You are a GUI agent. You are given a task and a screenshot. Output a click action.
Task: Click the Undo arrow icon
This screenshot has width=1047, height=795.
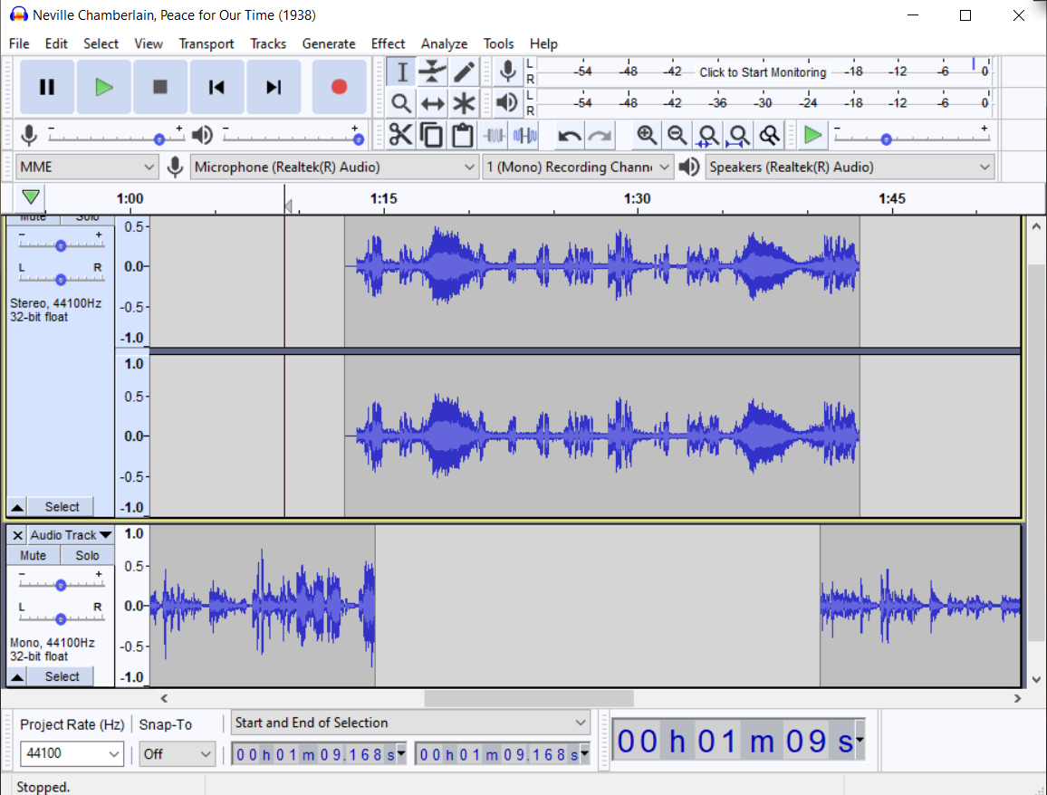pyautogui.click(x=569, y=136)
